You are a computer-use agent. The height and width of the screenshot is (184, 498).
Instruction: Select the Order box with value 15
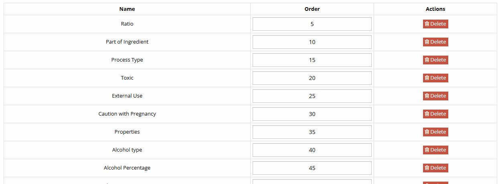[312, 60]
